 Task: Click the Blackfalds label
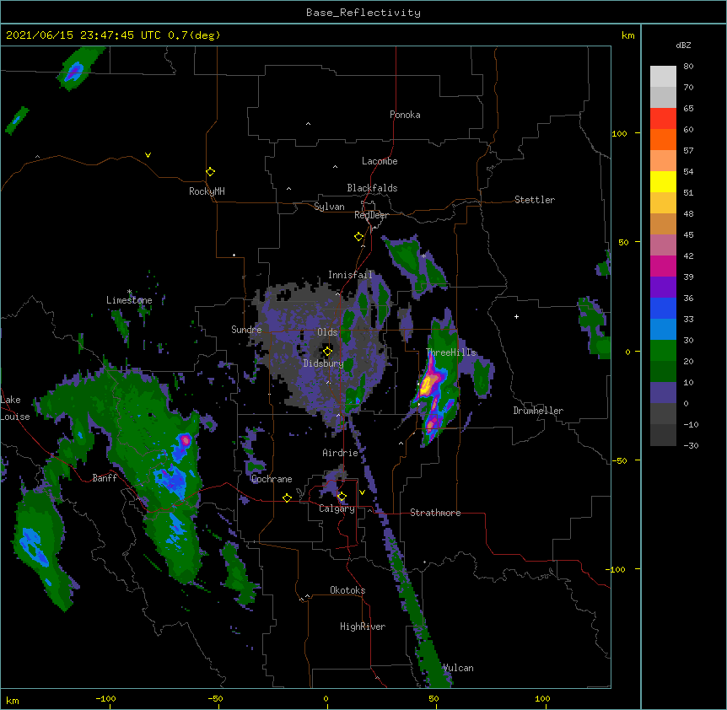[x=372, y=188]
